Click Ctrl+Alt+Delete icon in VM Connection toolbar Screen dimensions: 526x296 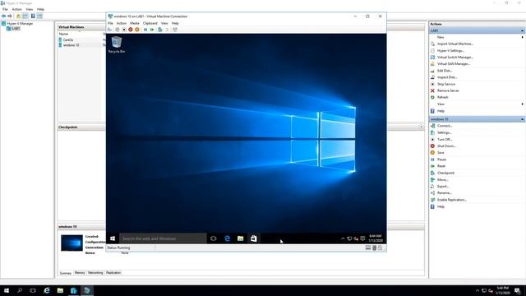pyautogui.click(x=109, y=30)
